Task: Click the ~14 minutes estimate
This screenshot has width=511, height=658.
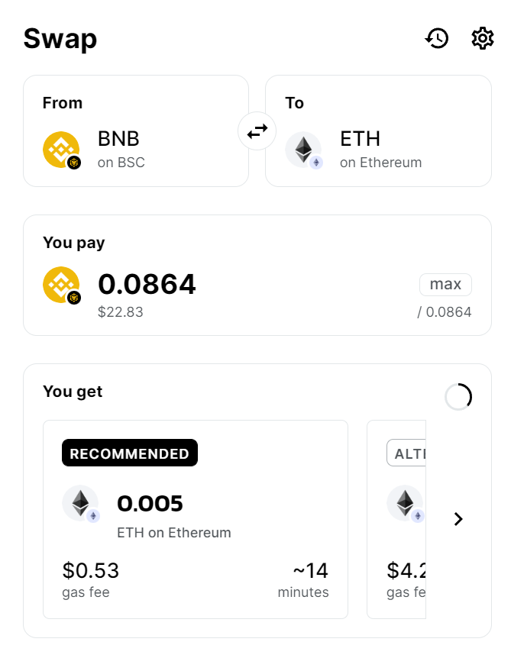Action: coord(303,580)
